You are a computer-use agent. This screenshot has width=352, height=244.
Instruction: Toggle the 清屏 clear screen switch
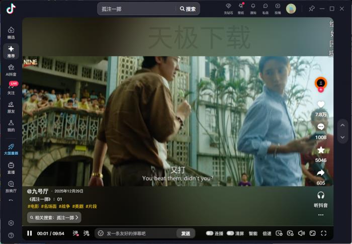click(x=230, y=233)
